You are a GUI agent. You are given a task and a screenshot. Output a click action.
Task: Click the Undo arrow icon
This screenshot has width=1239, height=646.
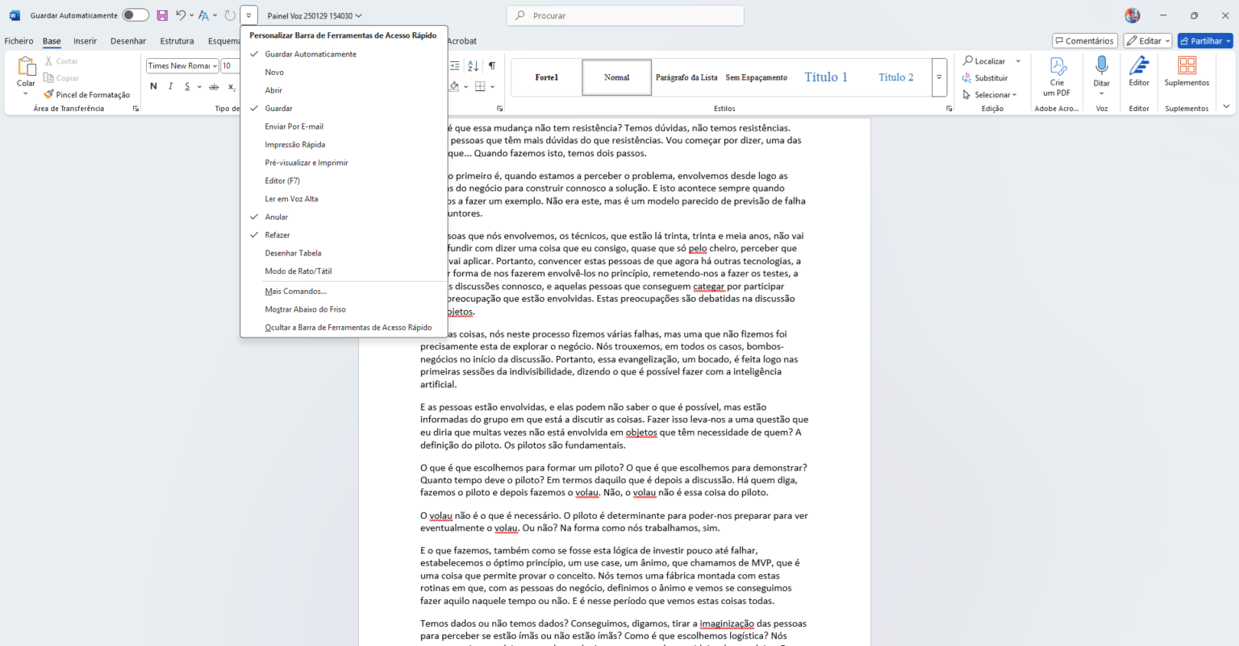181,15
